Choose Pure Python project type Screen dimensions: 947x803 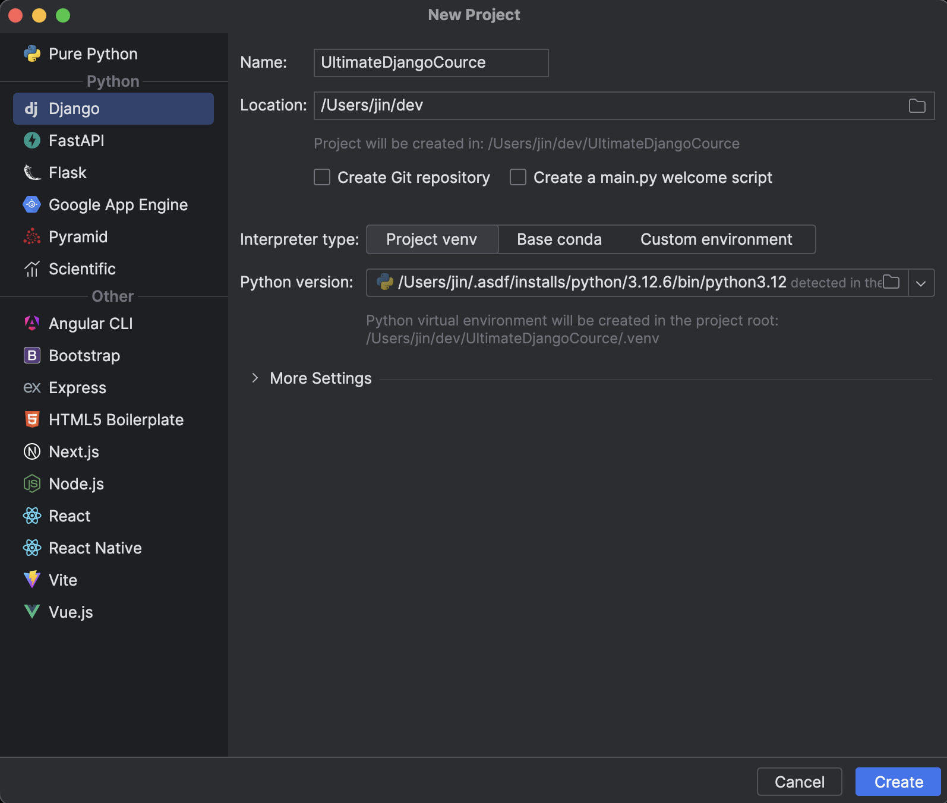point(113,54)
